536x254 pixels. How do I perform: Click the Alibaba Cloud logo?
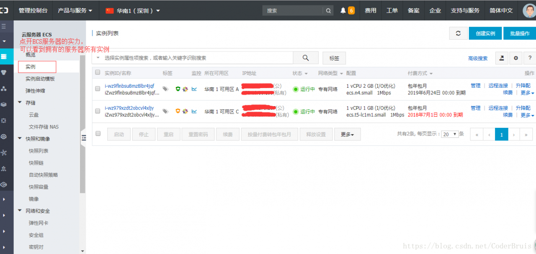click(4, 10)
